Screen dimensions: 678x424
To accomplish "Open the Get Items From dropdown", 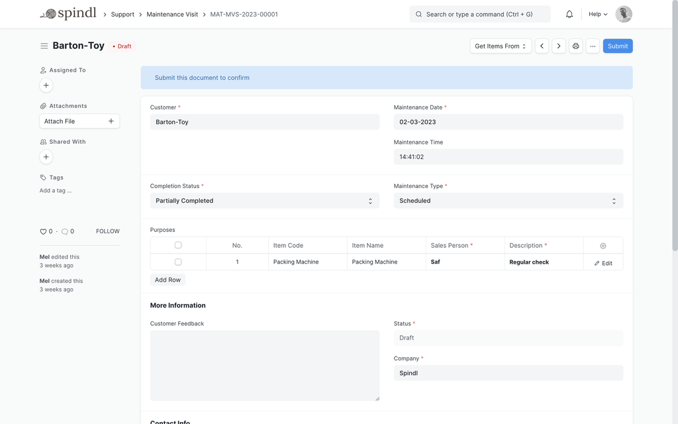I will (x=501, y=46).
